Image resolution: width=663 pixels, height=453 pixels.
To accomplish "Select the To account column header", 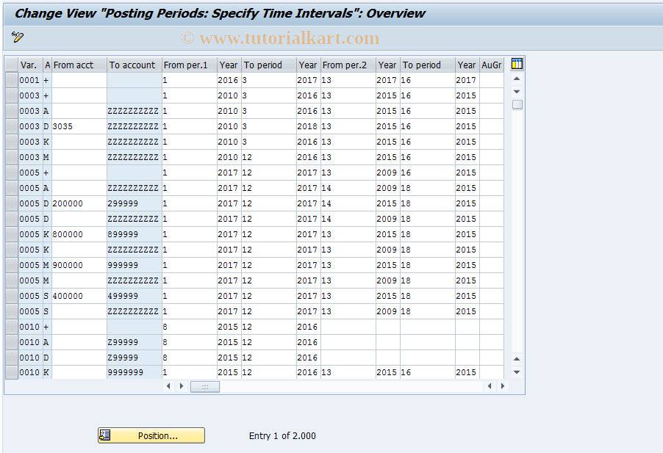I will click(133, 65).
